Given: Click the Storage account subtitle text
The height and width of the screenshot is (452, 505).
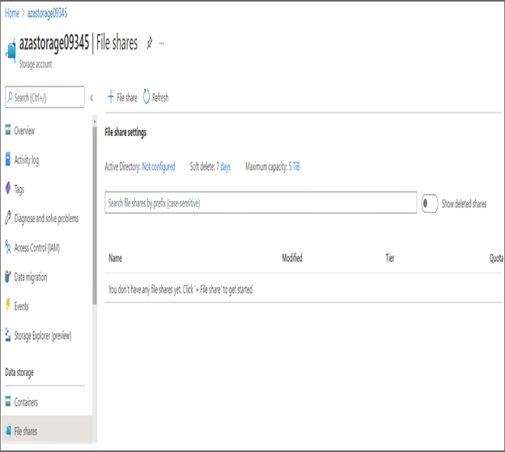Looking at the screenshot, I should point(36,64).
